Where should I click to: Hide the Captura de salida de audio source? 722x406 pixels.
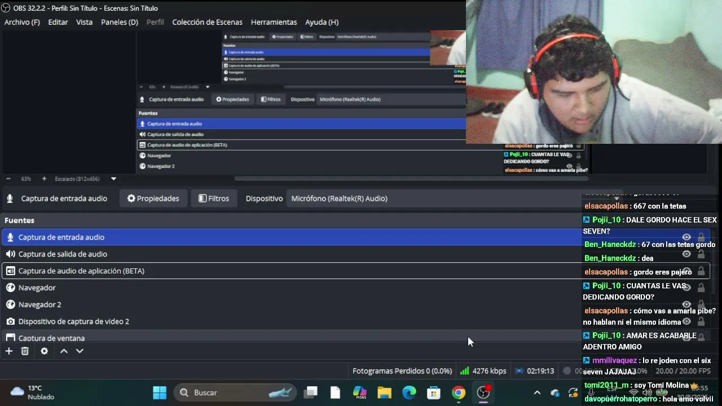pyautogui.click(x=686, y=254)
